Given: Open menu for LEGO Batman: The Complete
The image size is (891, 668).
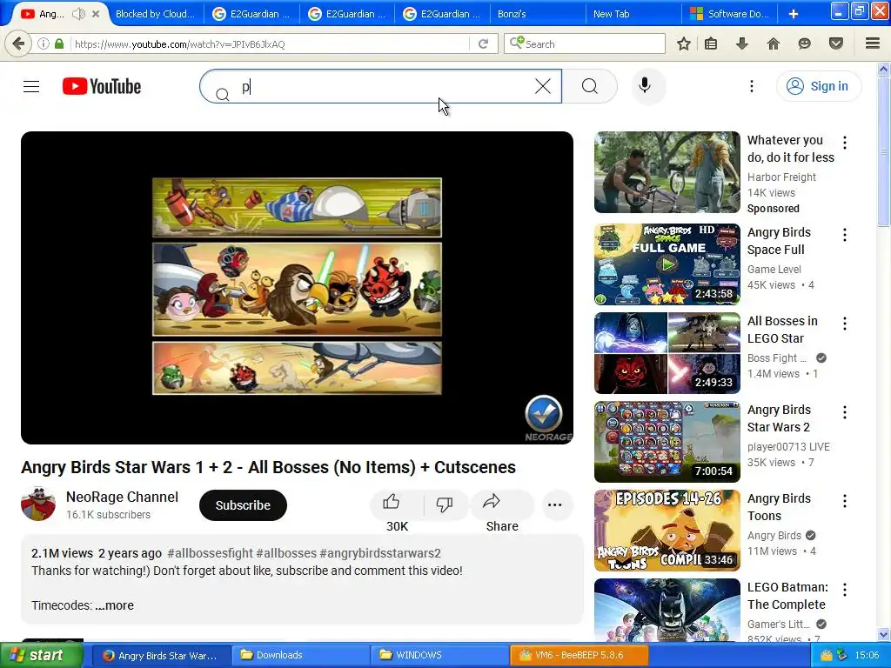Looking at the screenshot, I should 845,590.
